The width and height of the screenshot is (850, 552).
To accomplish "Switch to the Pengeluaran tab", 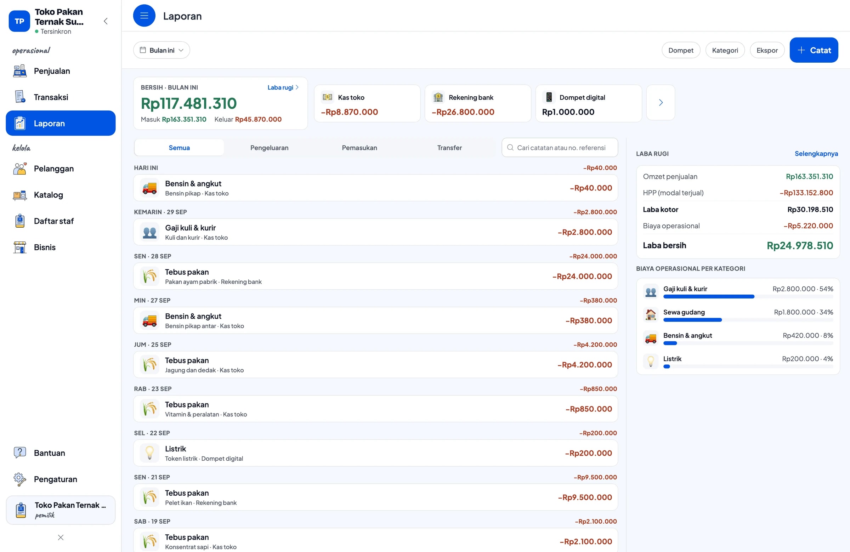I will click(x=269, y=148).
